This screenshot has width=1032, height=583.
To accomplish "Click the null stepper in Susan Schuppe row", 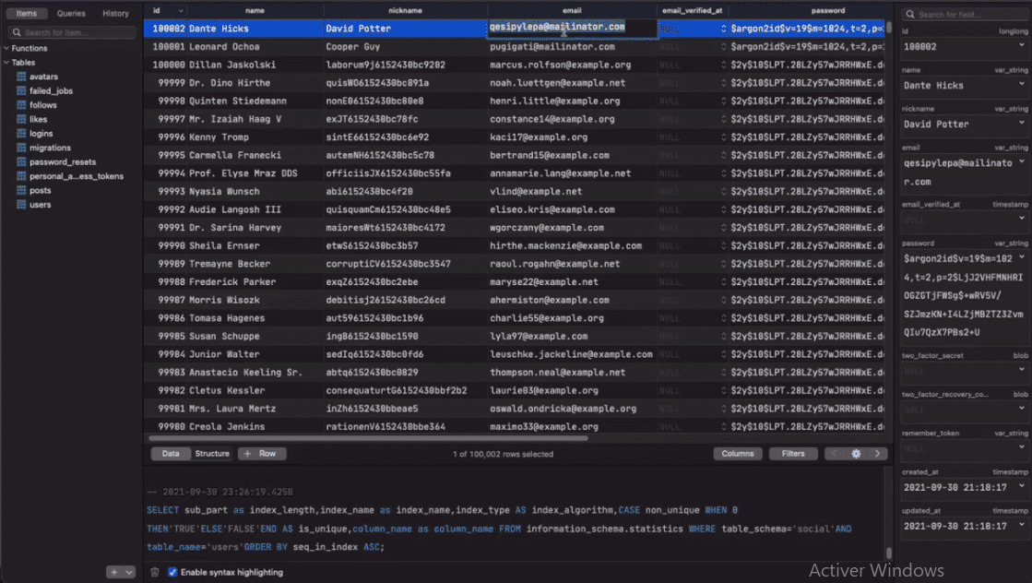I will point(723,337).
